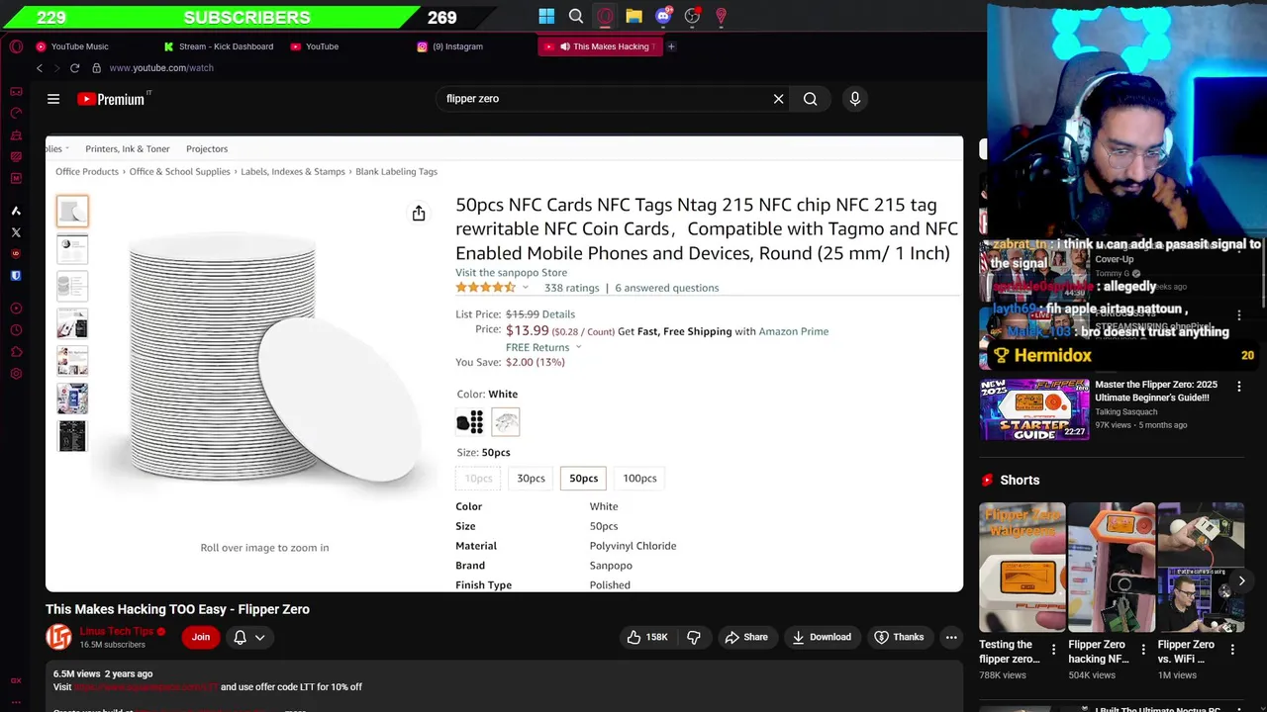
Task: Open GX Corner gamepad icon in sidebar
Action: pos(16,91)
